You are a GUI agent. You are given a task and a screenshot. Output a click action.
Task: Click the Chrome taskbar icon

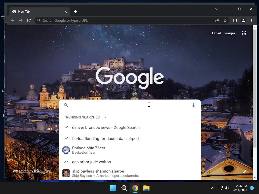[135, 188]
